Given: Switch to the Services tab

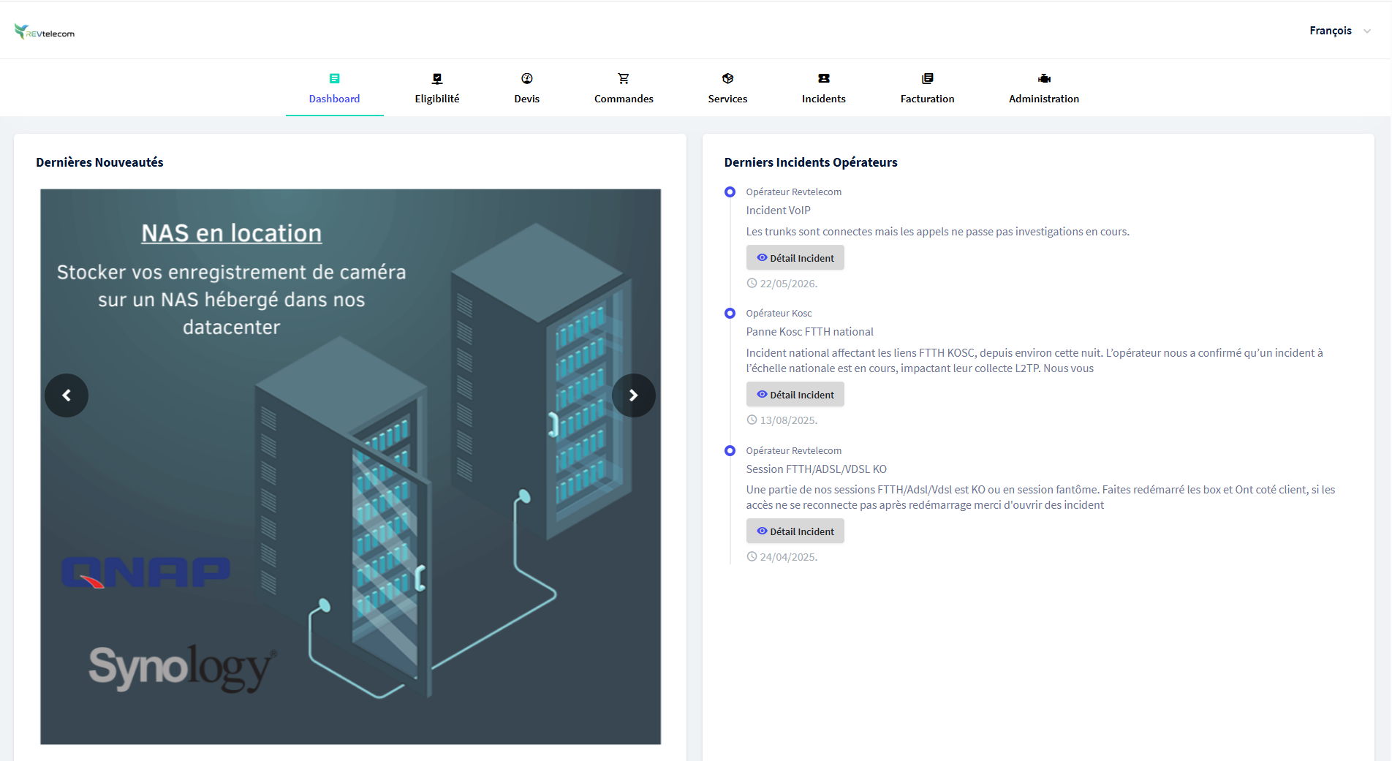Looking at the screenshot, I should 727,88.
